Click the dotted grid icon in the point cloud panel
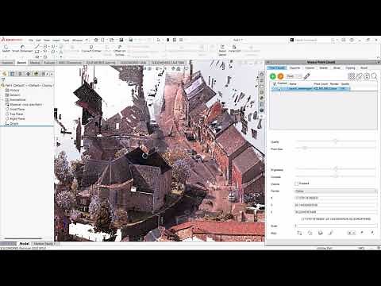 pyautogui.click(x=351, y=76)
